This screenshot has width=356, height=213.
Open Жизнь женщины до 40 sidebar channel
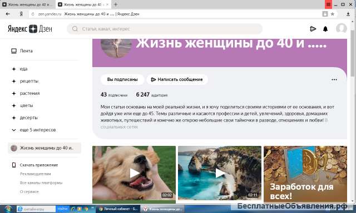tap(44, 148)
